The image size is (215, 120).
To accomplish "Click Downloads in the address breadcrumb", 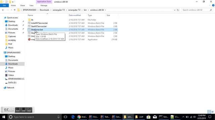I will (44, 10).
